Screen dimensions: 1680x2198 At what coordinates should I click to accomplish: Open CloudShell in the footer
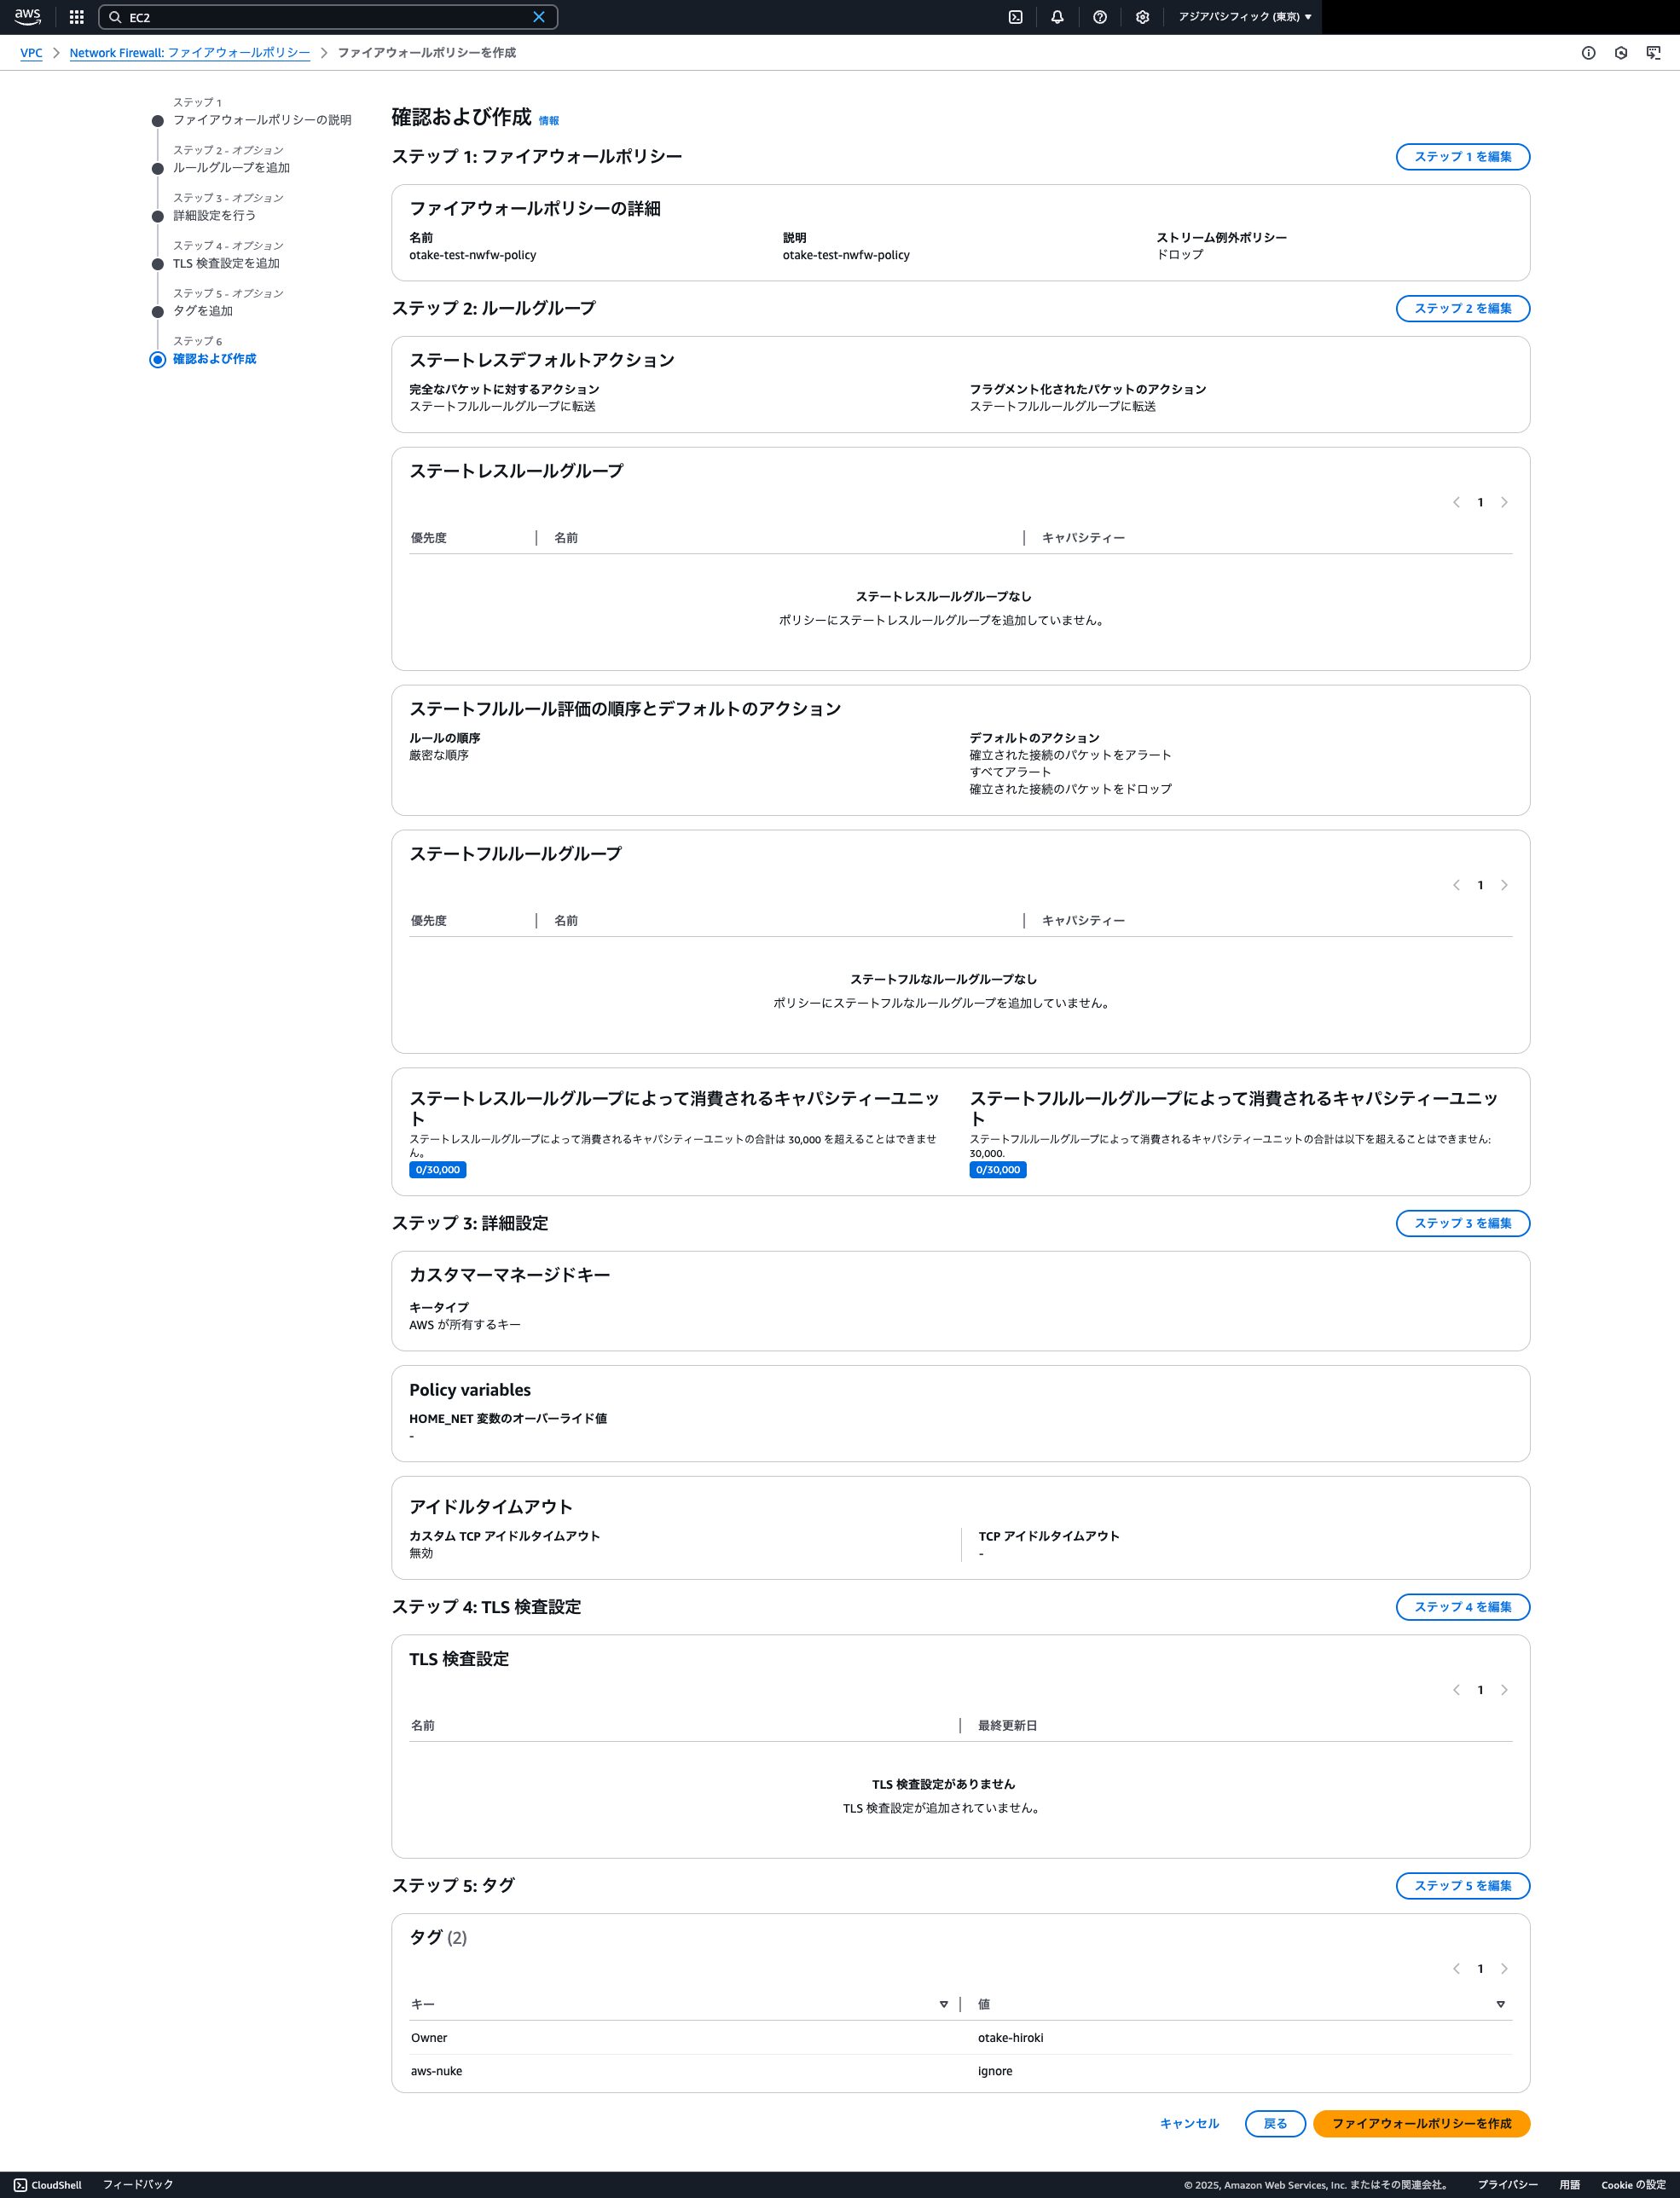pos(48,2185)
